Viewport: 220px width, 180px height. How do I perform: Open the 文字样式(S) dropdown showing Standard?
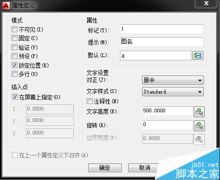173,92
